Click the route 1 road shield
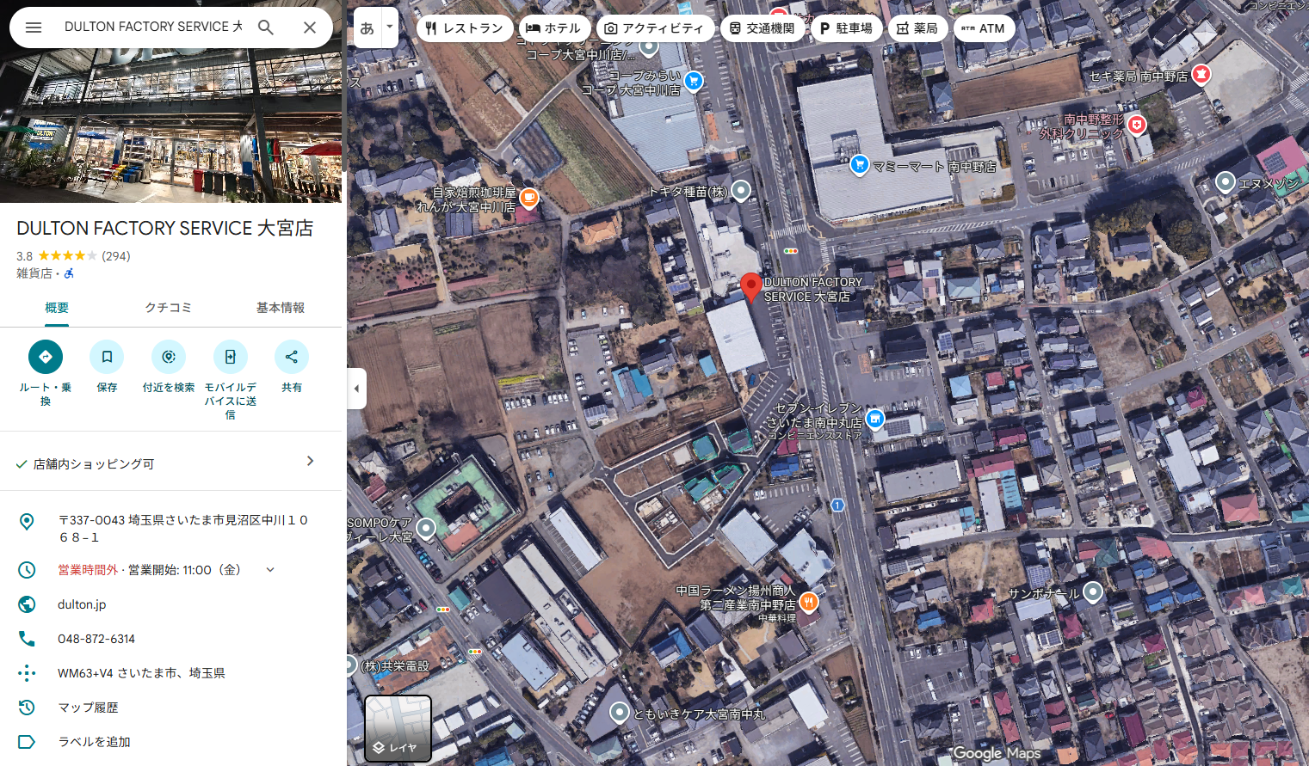Image resolution: width=1309 pixels, height=766 pixels. [837, 506]
